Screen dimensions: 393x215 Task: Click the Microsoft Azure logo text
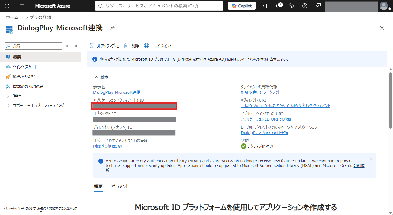point(52,6)
